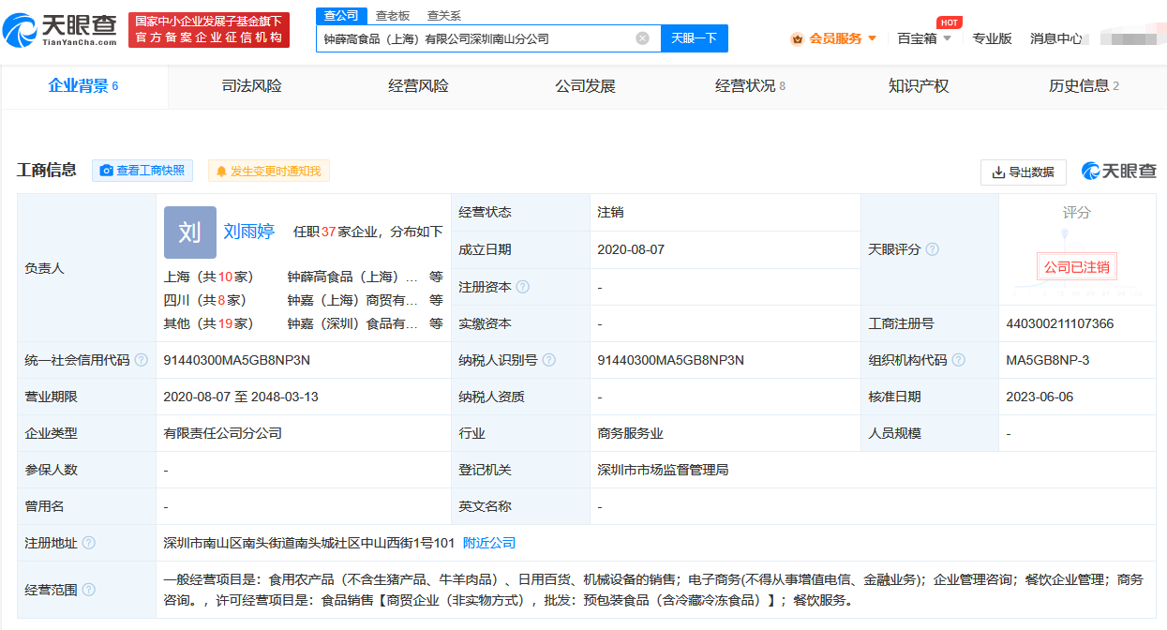The image size is (1167, 630).
Task: Expand the 会员服务 dropdown arrow
Action: [x=872, y=38]
